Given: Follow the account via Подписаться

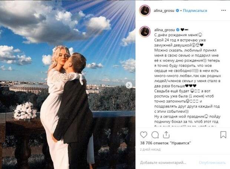Looking at the screenshot, I should coord(195,10).
